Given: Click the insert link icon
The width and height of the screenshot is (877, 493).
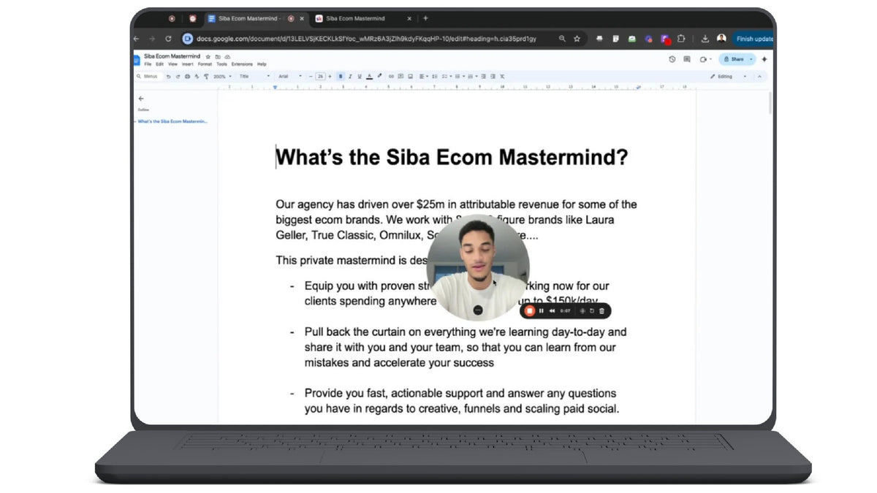Looking at the screenshot, I should coord(391,76).
